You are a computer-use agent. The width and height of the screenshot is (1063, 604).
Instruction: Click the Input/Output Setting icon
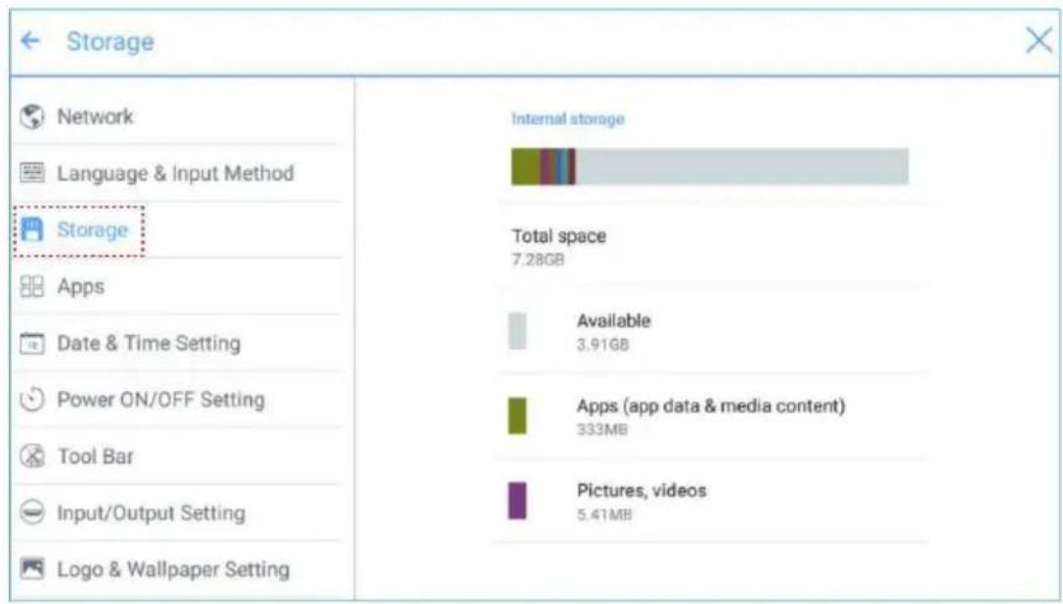pyautogui.click(x=32, y=512)
